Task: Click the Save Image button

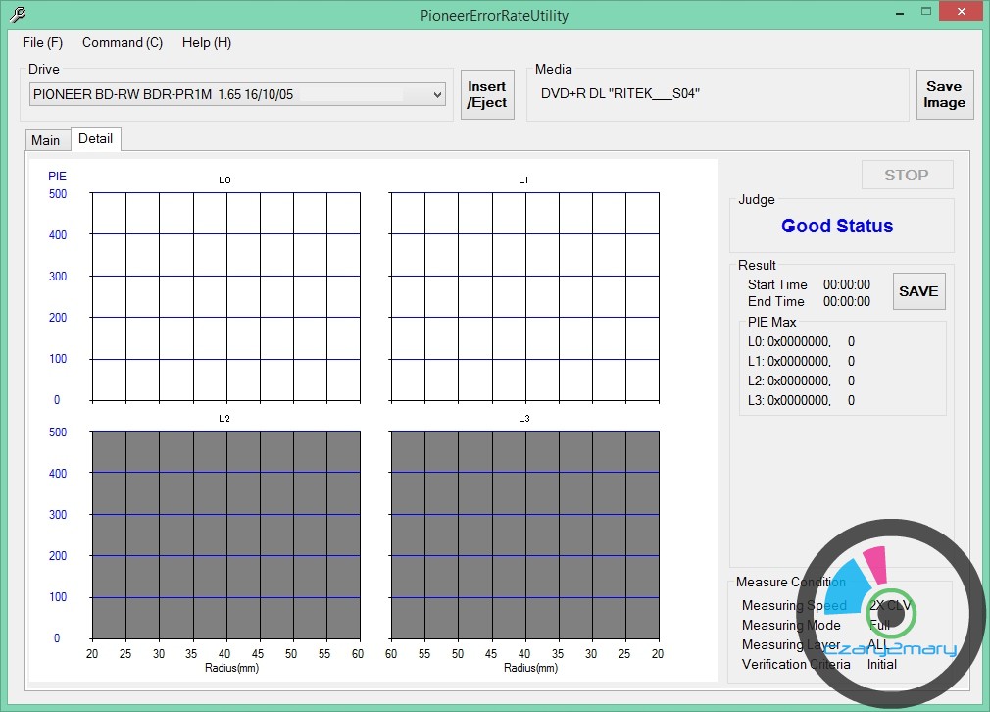Action: point(944,94)
